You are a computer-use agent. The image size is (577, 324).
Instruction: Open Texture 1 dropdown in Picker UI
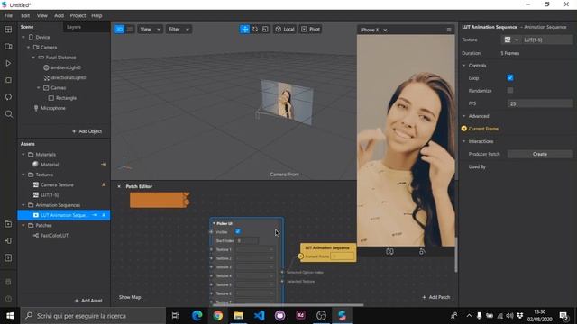[255, 250]
